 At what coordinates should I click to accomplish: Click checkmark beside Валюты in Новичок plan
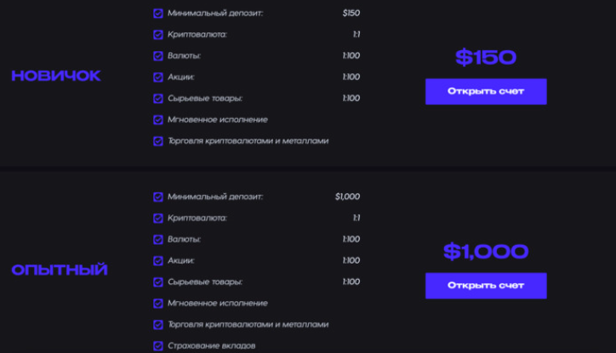click(157, 56)
